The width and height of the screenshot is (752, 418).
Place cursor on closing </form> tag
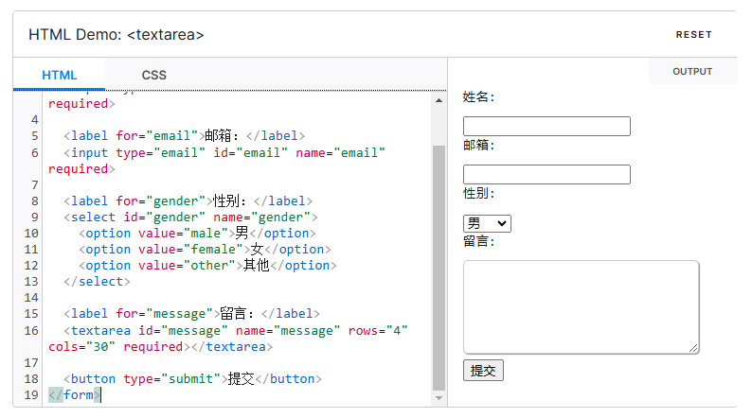click(74, 394)
